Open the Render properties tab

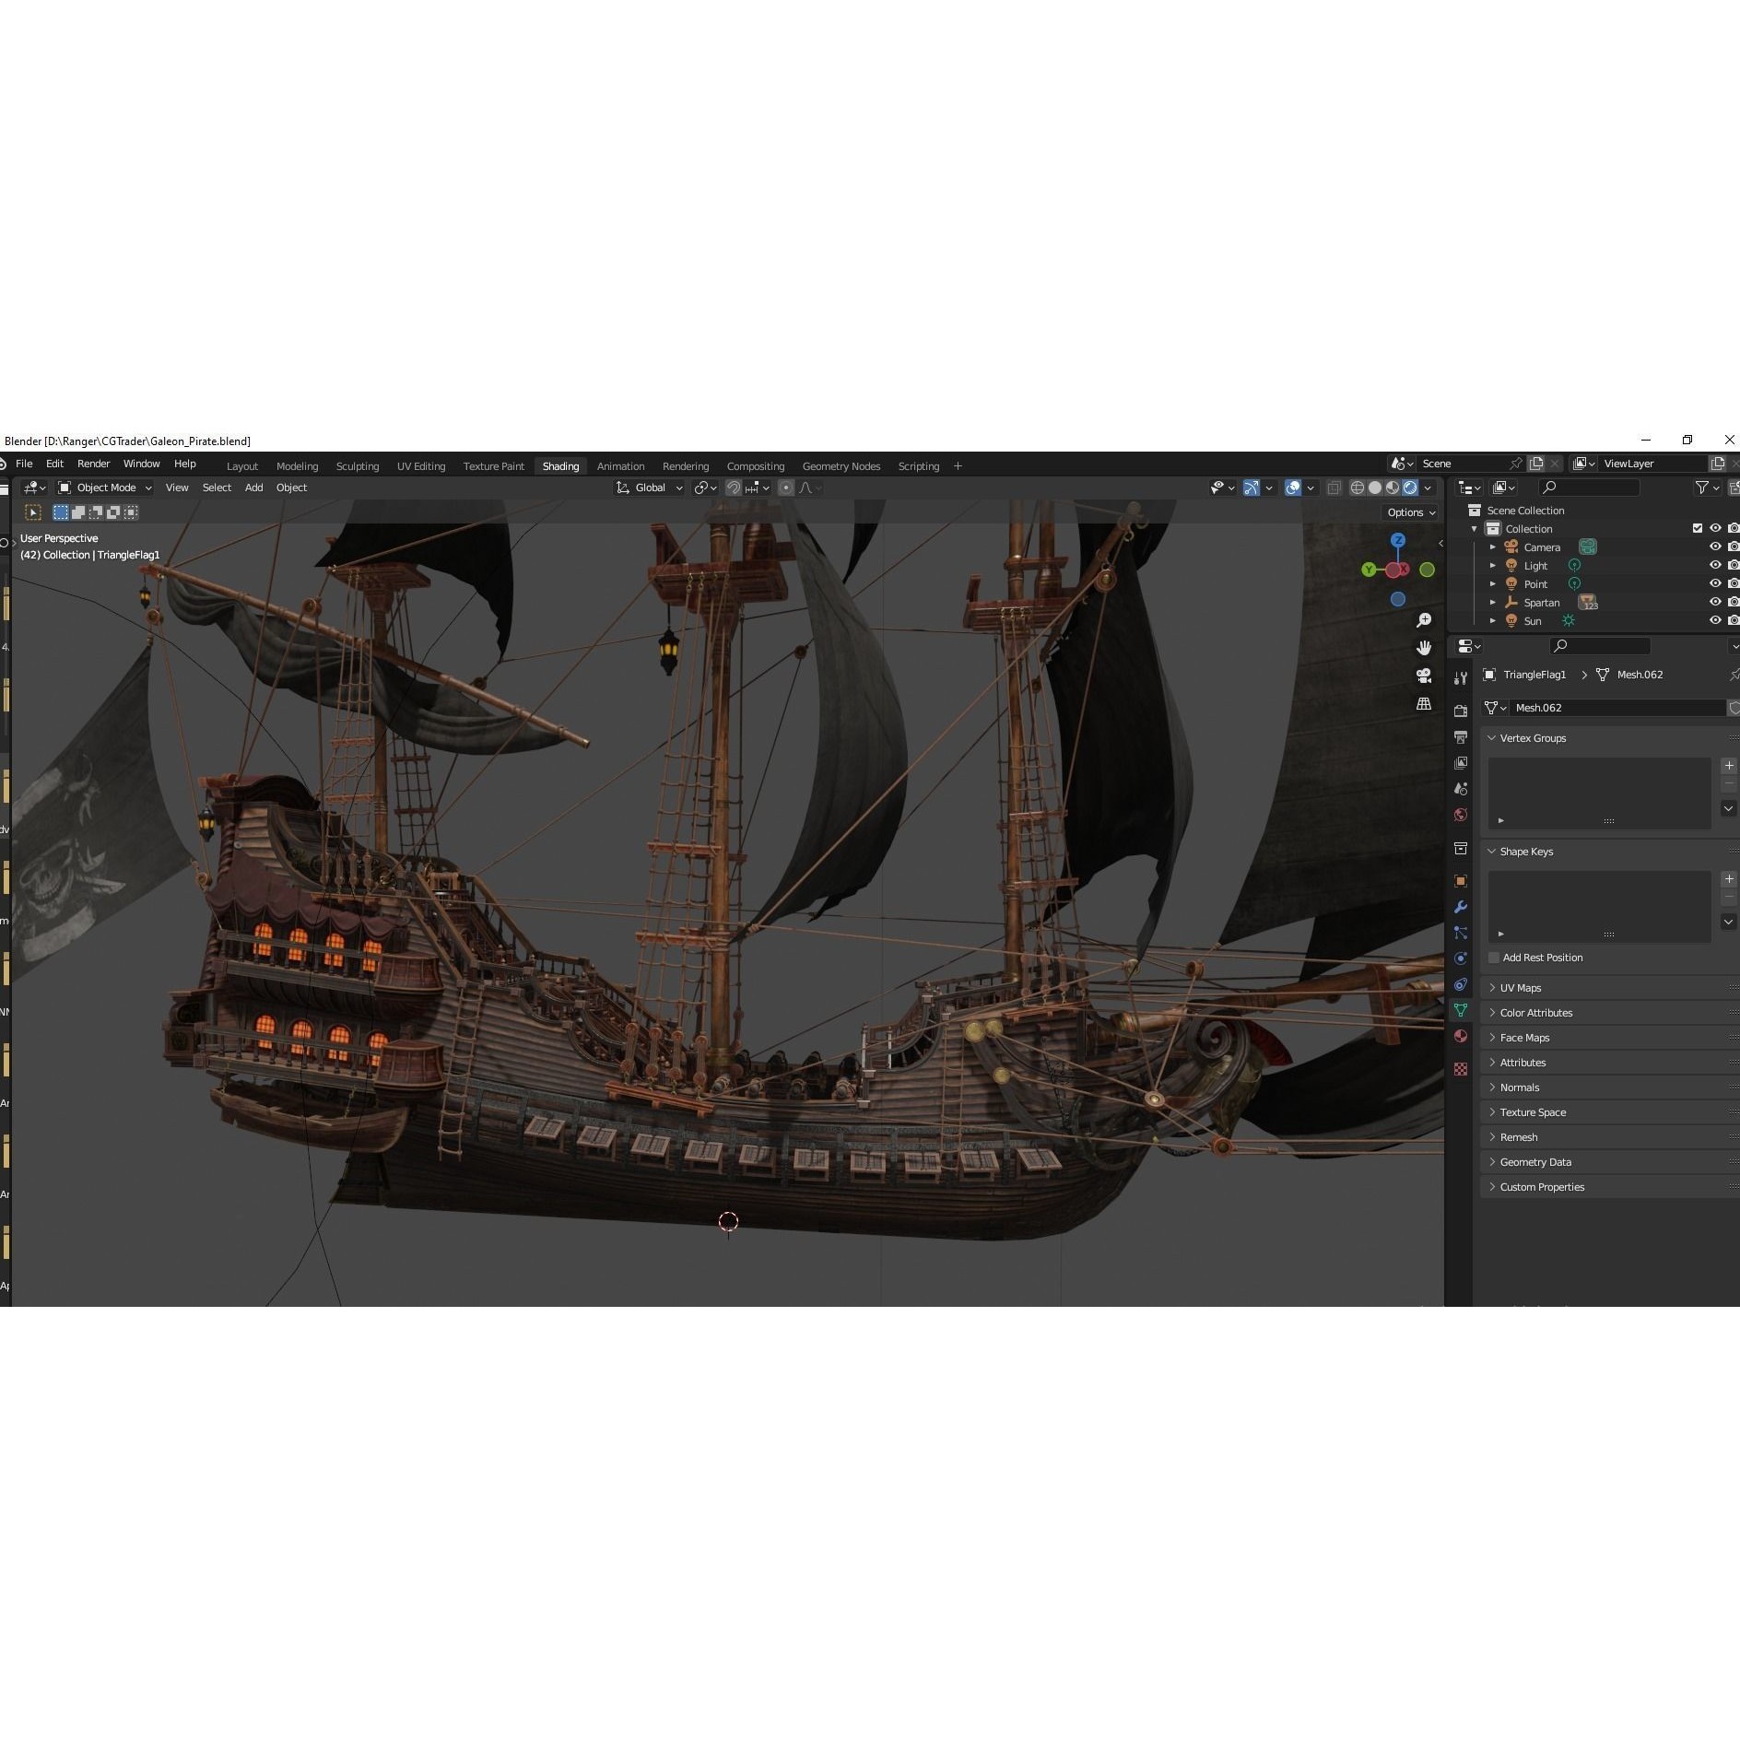coord(1462,711)
